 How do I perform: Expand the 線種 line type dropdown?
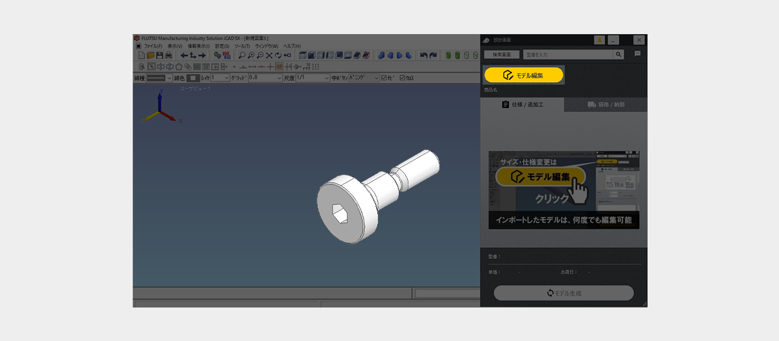(169, 78)
